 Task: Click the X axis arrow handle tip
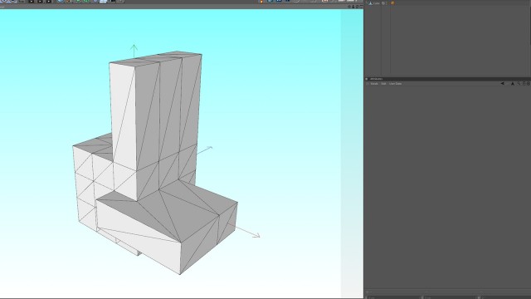257,235
